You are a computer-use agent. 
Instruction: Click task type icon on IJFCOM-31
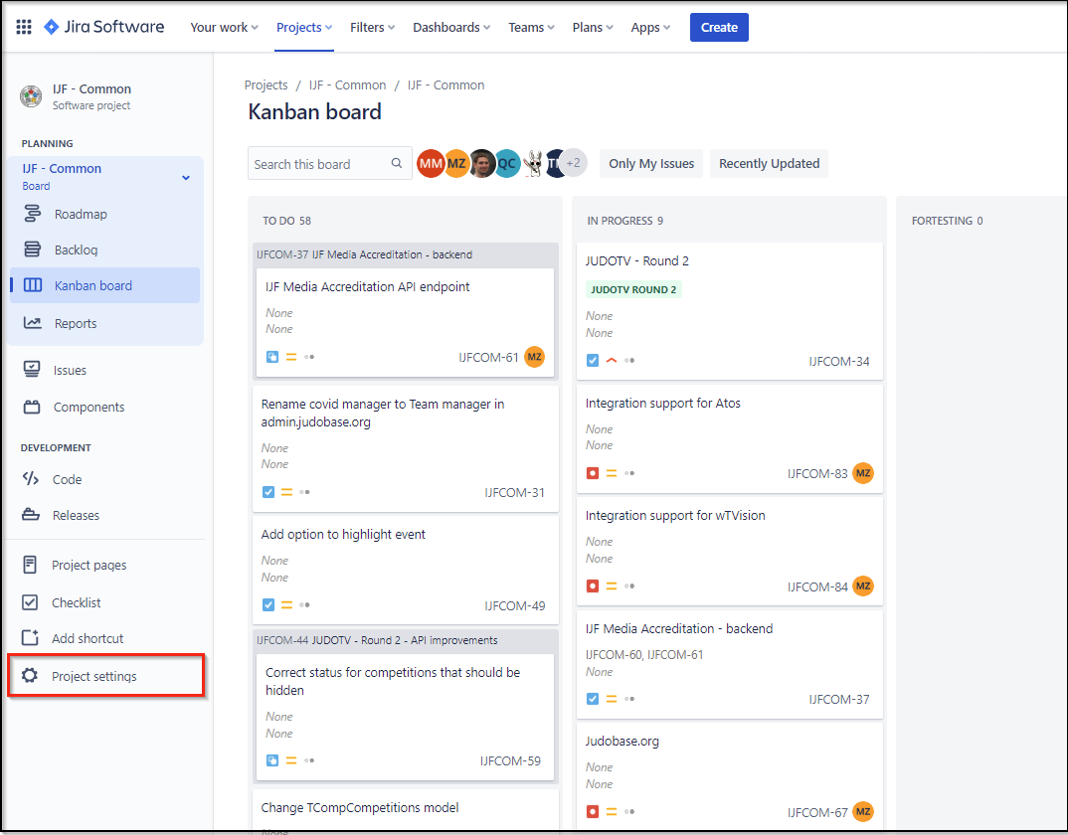point(268,492)
